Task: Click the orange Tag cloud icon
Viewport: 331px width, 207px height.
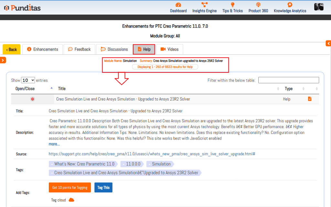Action: tap(71, 200)
